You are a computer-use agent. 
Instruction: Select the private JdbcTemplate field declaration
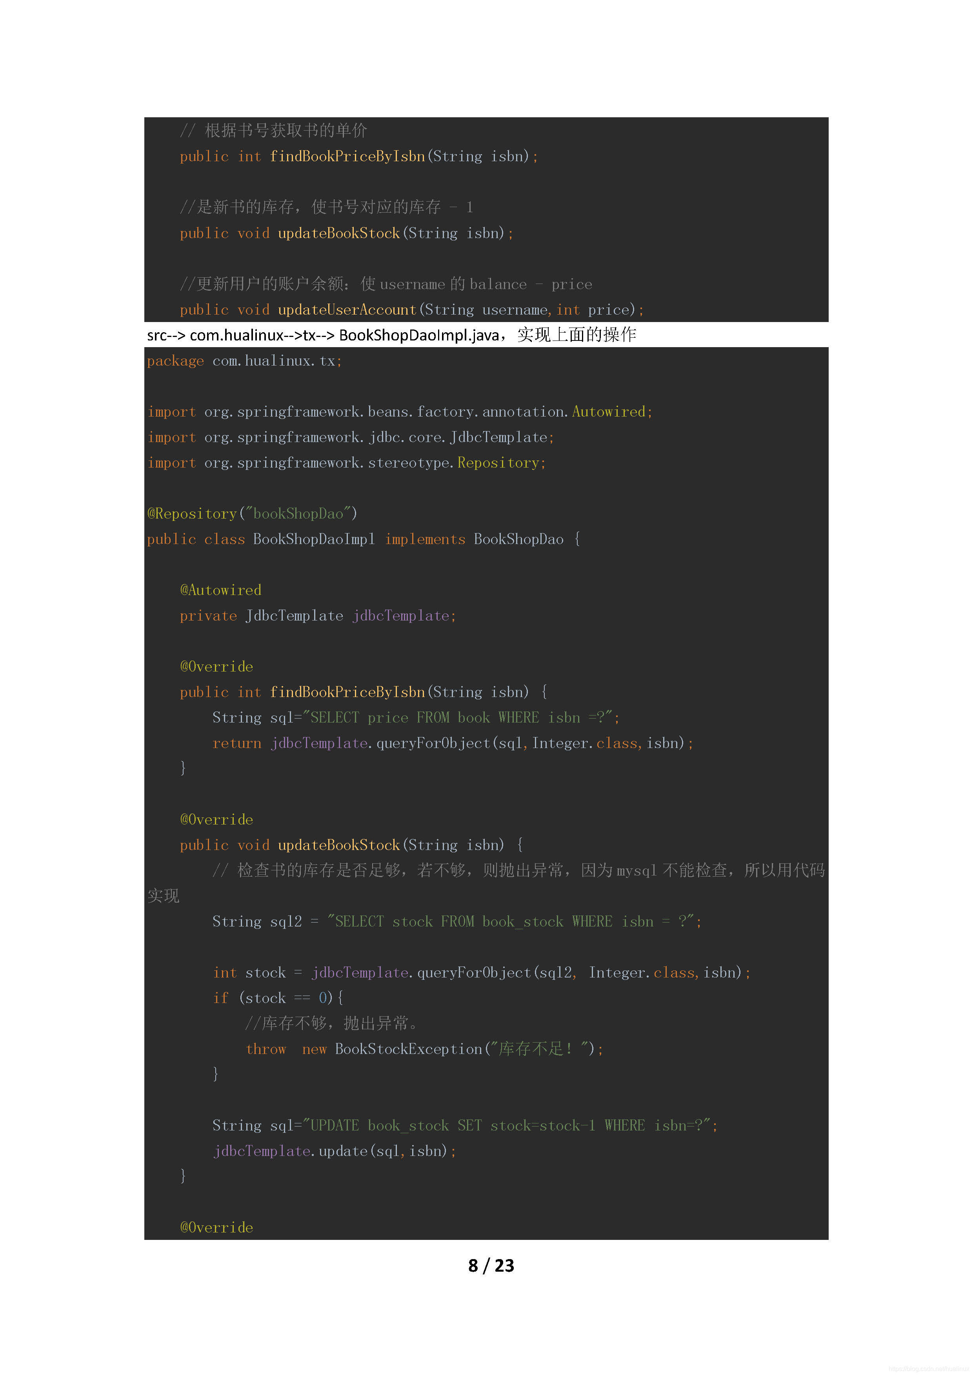[x=318, y=616]
